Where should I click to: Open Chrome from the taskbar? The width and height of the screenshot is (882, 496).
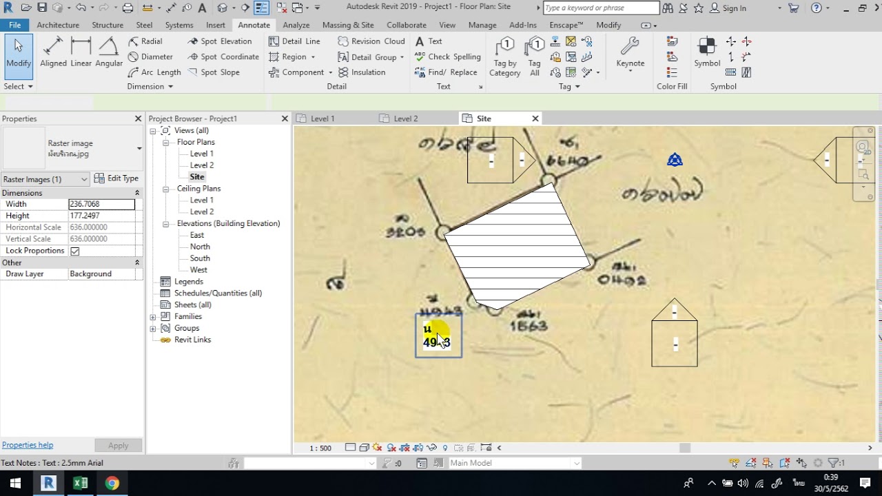(x=112, y=483)
